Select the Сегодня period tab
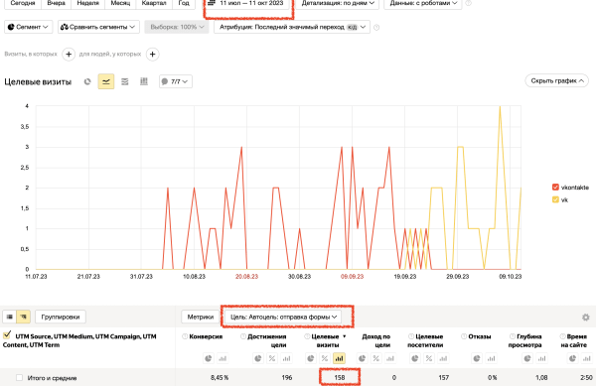This screenshot has width=596, height=386. coord(23,3)
